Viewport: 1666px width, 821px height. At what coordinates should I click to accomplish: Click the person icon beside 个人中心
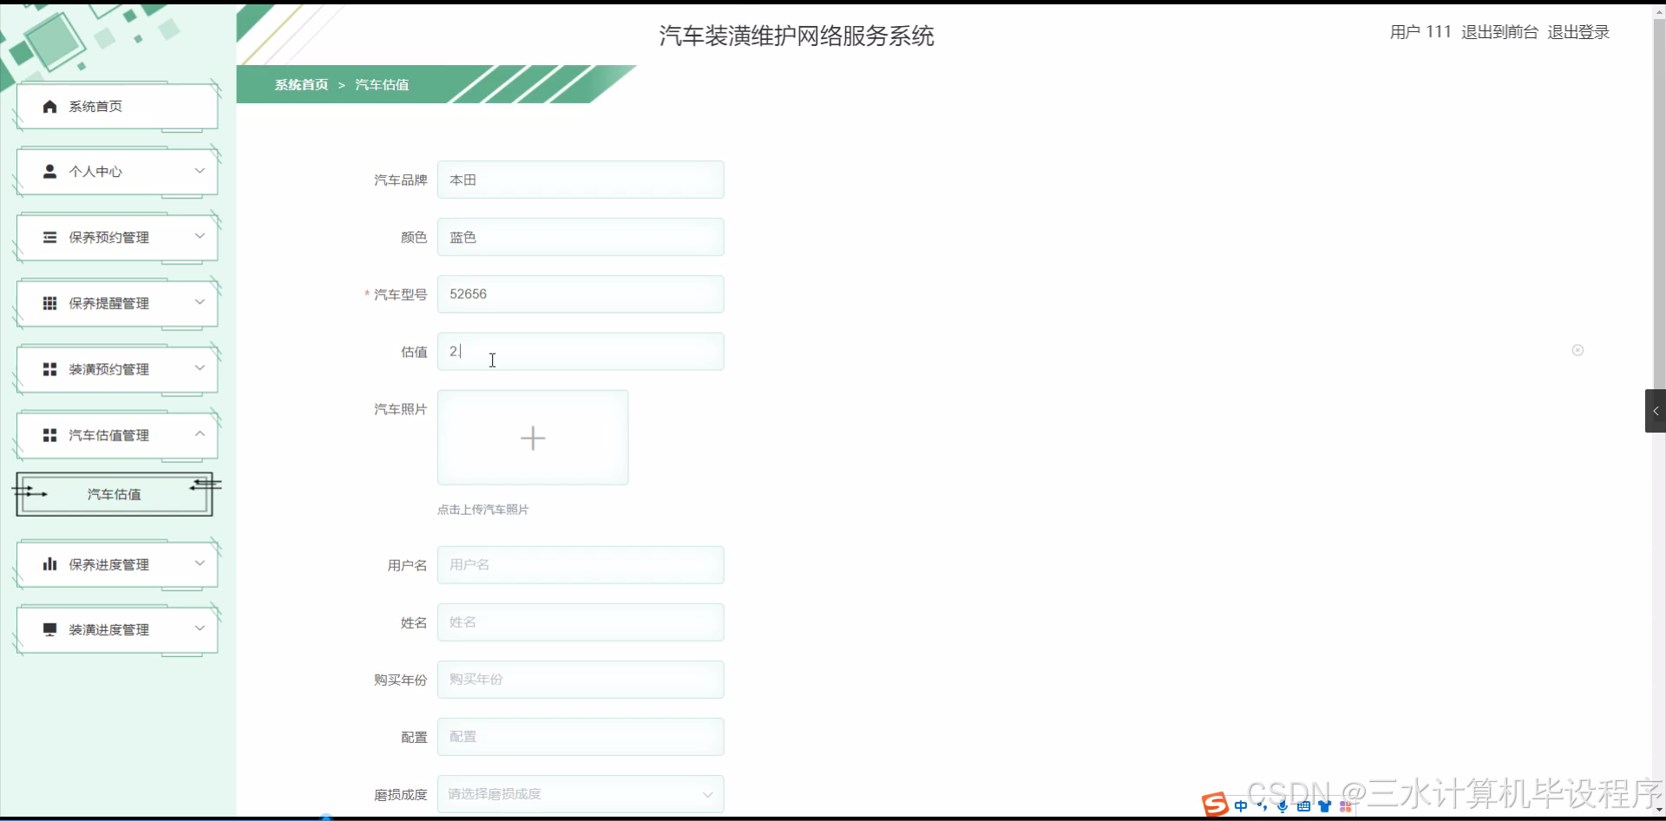pyautogui.click(x=49, y=171)
